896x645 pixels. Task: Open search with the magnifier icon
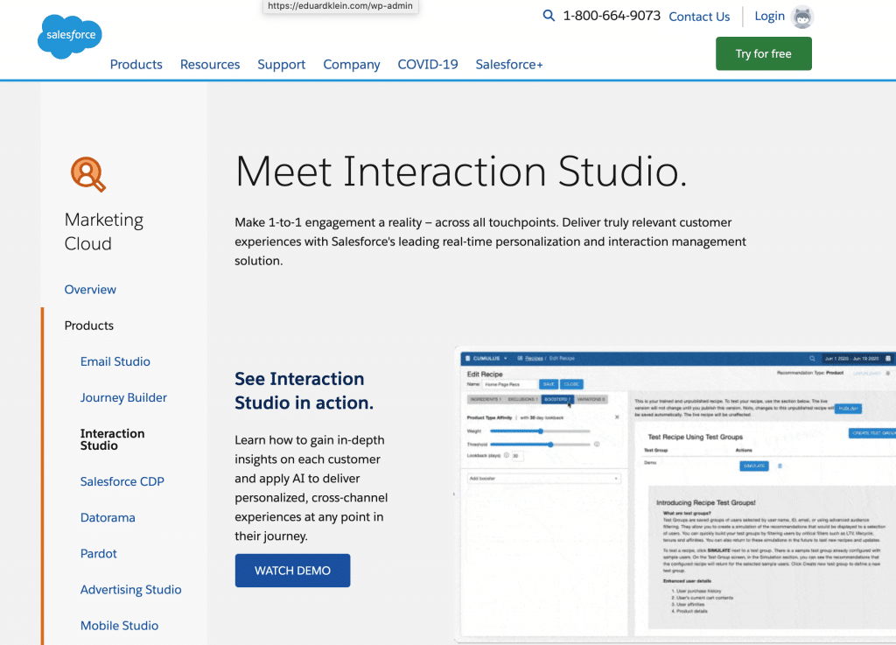point(549,16)
